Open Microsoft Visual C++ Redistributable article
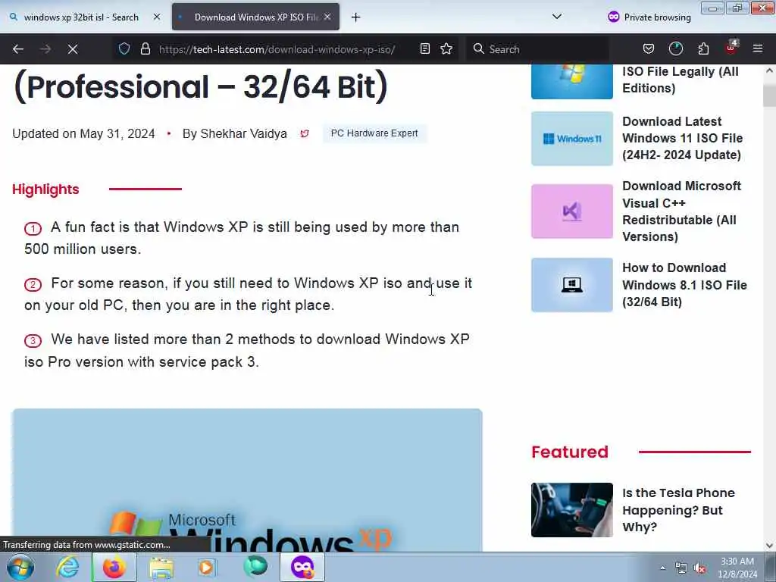 [x=681, y=211]
